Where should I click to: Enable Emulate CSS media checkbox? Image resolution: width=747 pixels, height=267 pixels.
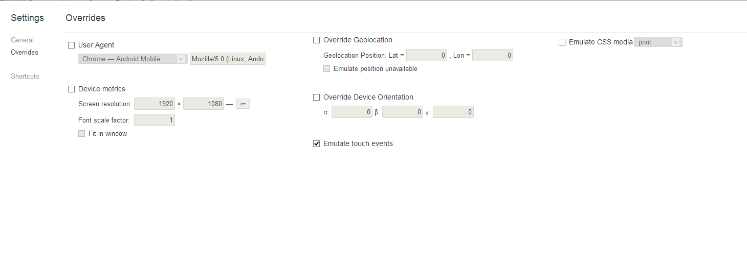click(x=562, y=42)
